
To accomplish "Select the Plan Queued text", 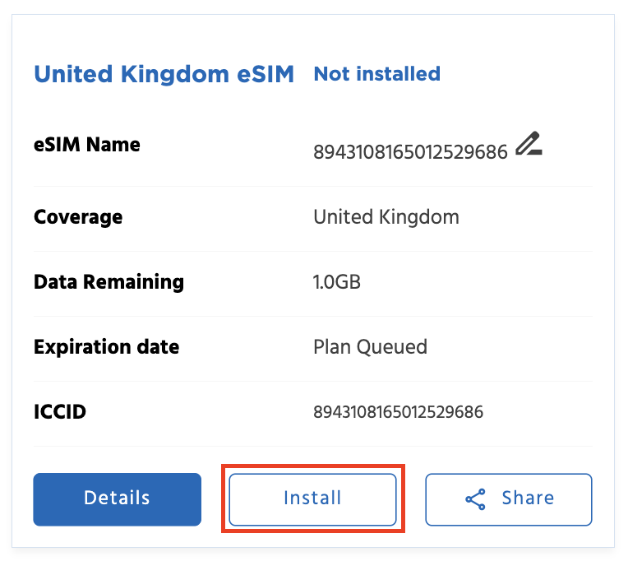I will [370, 346].
